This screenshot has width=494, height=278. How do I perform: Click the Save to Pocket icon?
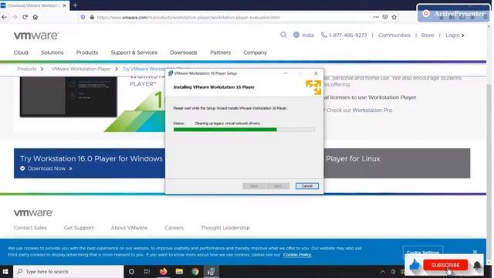tap(385, 17)
